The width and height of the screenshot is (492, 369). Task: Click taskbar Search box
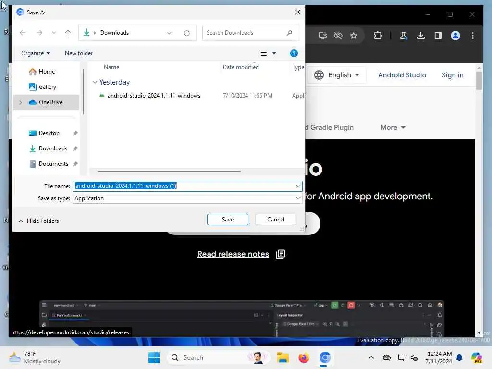point(219,357)
